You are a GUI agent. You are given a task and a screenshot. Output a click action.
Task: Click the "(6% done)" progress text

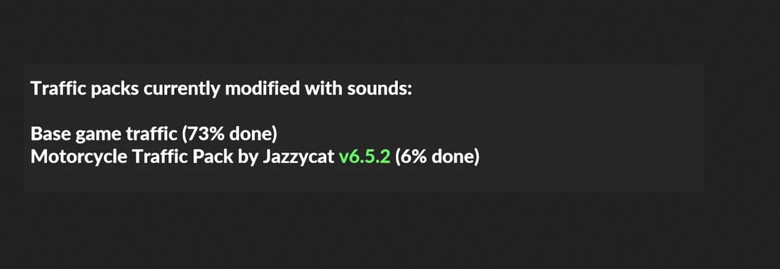[x=437, y=157]
